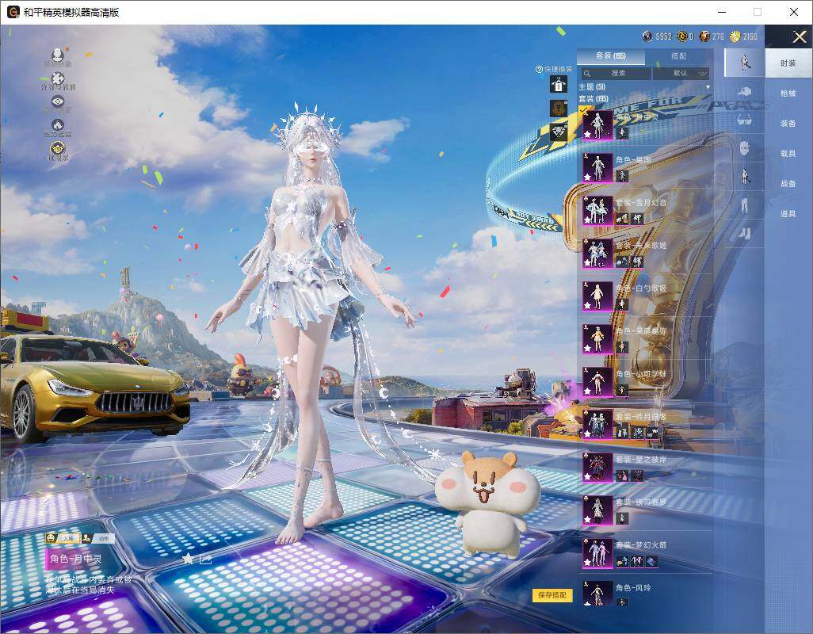Switch to the 搭配 tab
The image size is (813, 634).
pyautogui.click(x=678, y=55)
